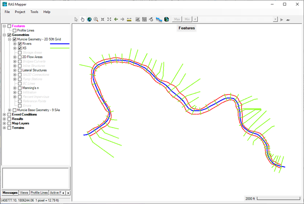Viewport: 304px width, 204px height.
Task: Click the animation speed turtle icon
Action: click(288, 20)
